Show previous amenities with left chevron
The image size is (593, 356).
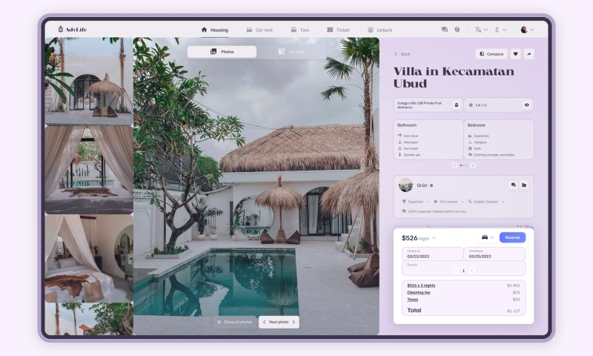click(x=455, y=165)
